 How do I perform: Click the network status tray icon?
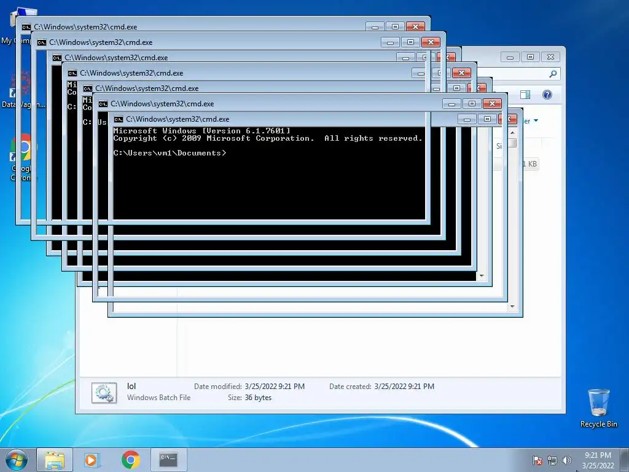[552, 460]
